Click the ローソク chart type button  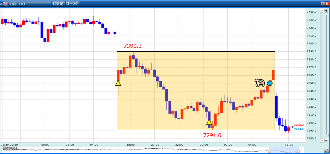tap(72, 4)
